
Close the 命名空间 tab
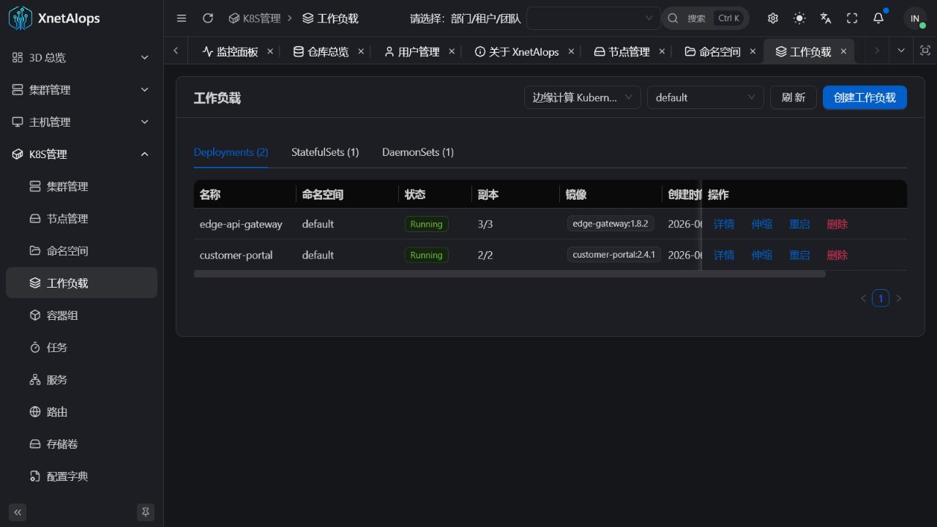pos(753,51)
